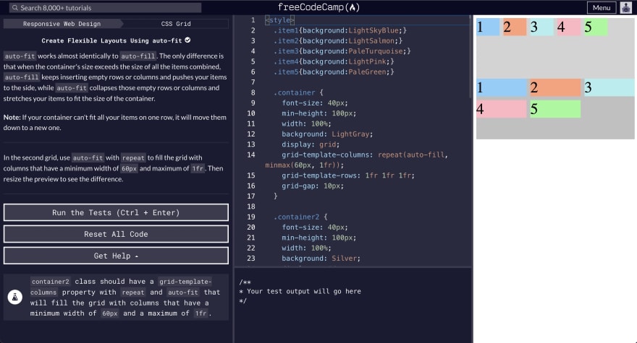Click the Note paragraph text
Screen dimensions: 637x343
coord(115,123)
